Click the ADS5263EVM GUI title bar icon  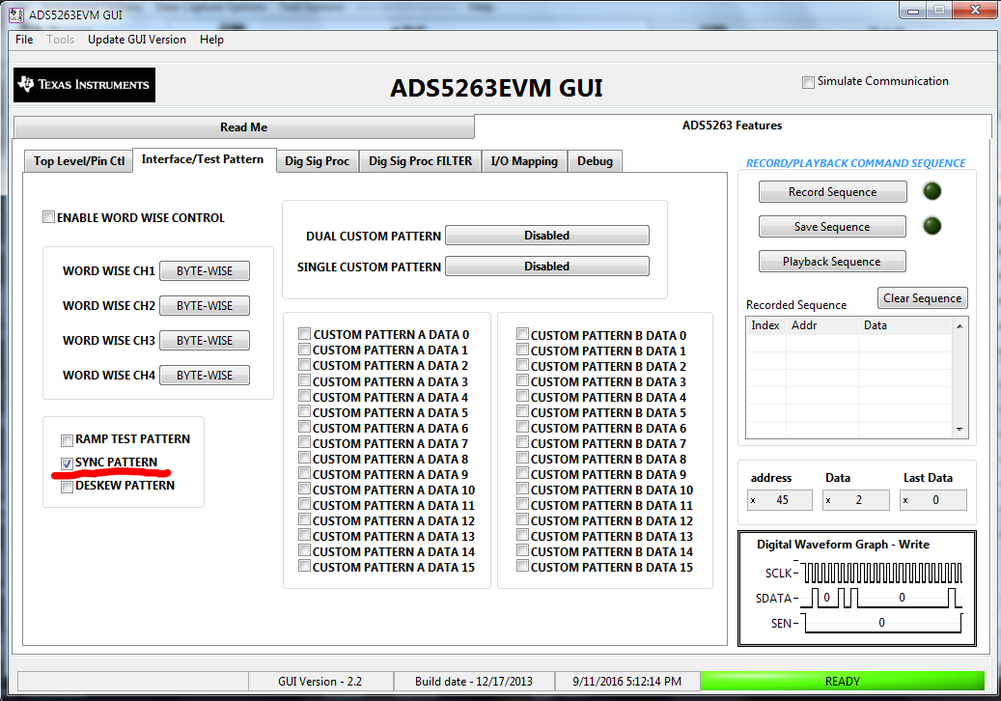[x=16, y=14]
